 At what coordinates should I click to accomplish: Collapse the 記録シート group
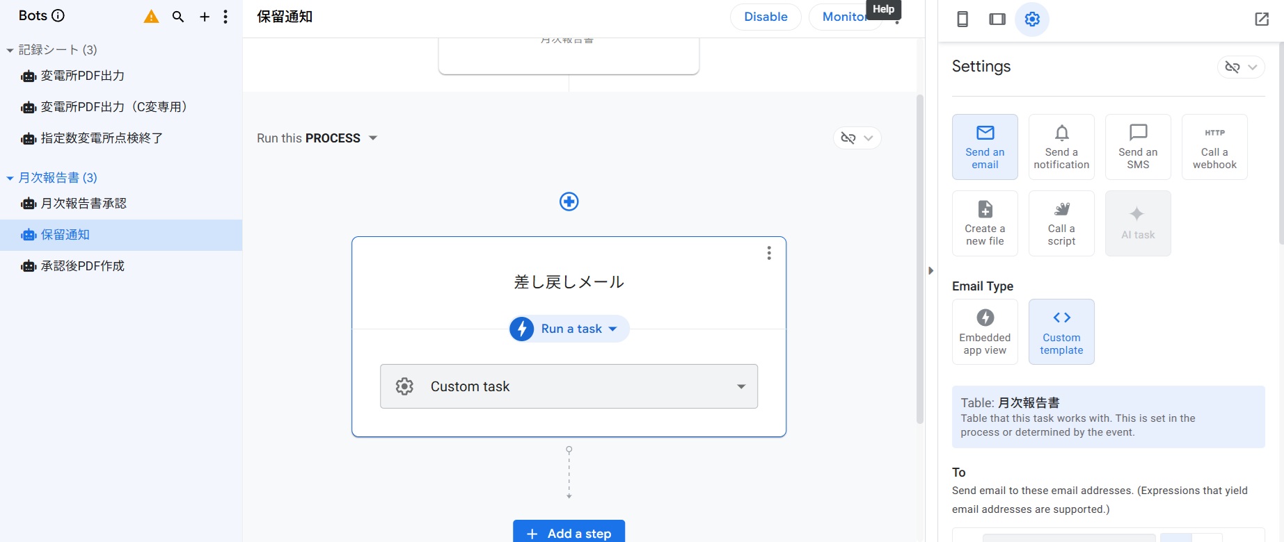tap(10, 50)
